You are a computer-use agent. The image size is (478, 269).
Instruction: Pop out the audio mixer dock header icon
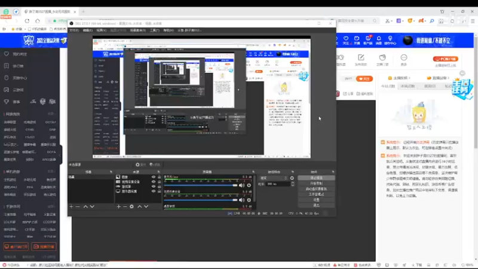pyautogui.click(x=253, y=172)
